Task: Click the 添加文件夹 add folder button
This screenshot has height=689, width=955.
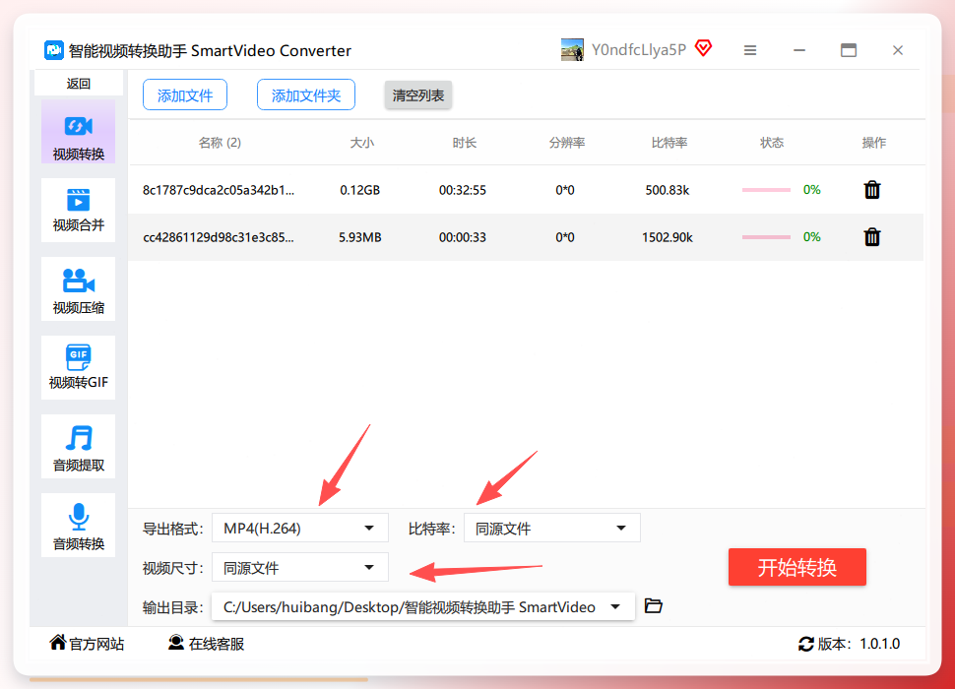Action: click(306, 94)
